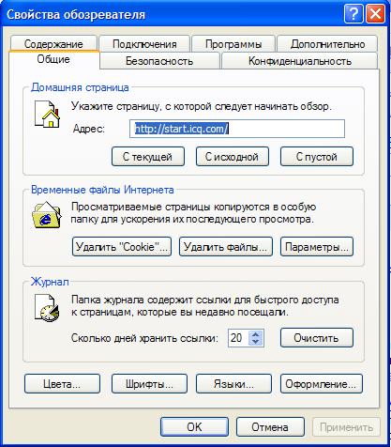391x447 pixels.
Task: Focus the Адрес home page field
Action: [x=237, y=129]
